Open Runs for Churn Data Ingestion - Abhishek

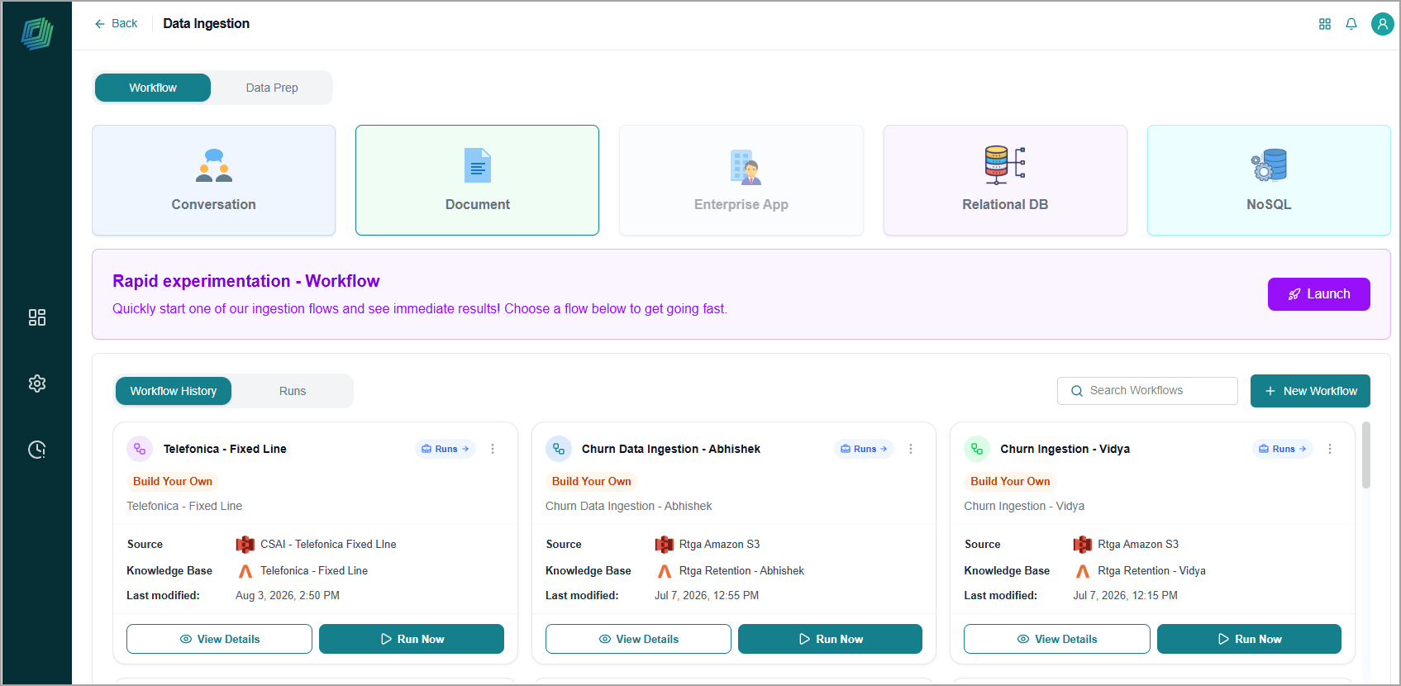(864, 449)
